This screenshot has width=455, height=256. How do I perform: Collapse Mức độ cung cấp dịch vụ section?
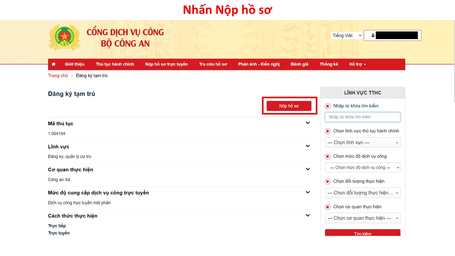click(x=308, y=192)
